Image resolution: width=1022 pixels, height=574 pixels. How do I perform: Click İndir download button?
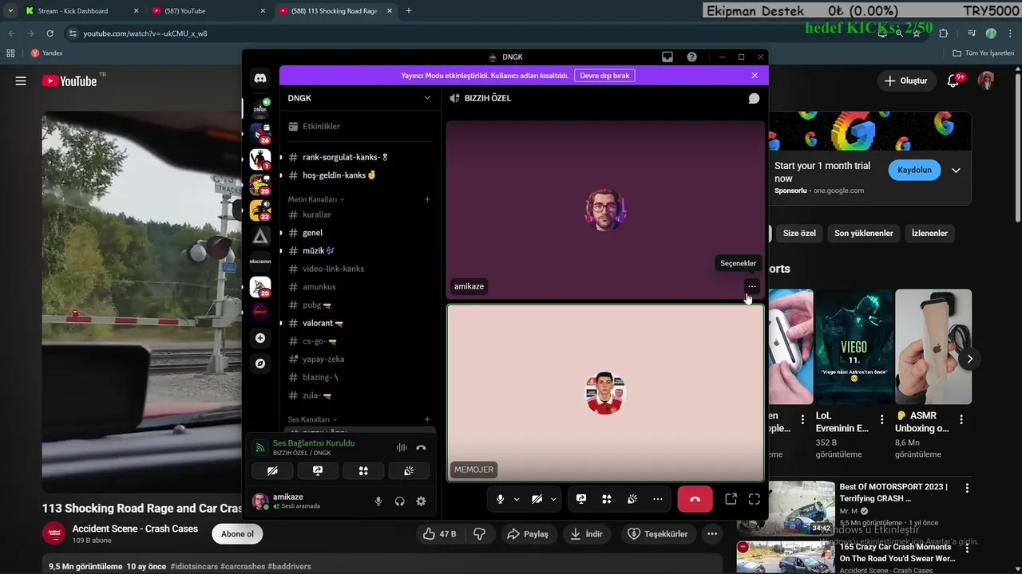pos(586,534)
